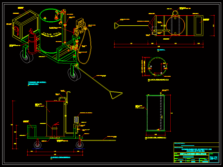
Task: Select the rear wheel in side elevation
Action: (x=36, y=145)
